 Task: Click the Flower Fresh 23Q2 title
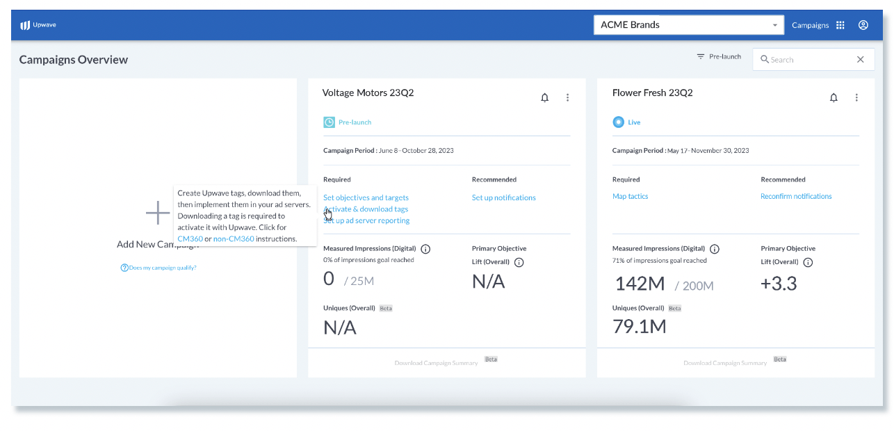653,92
